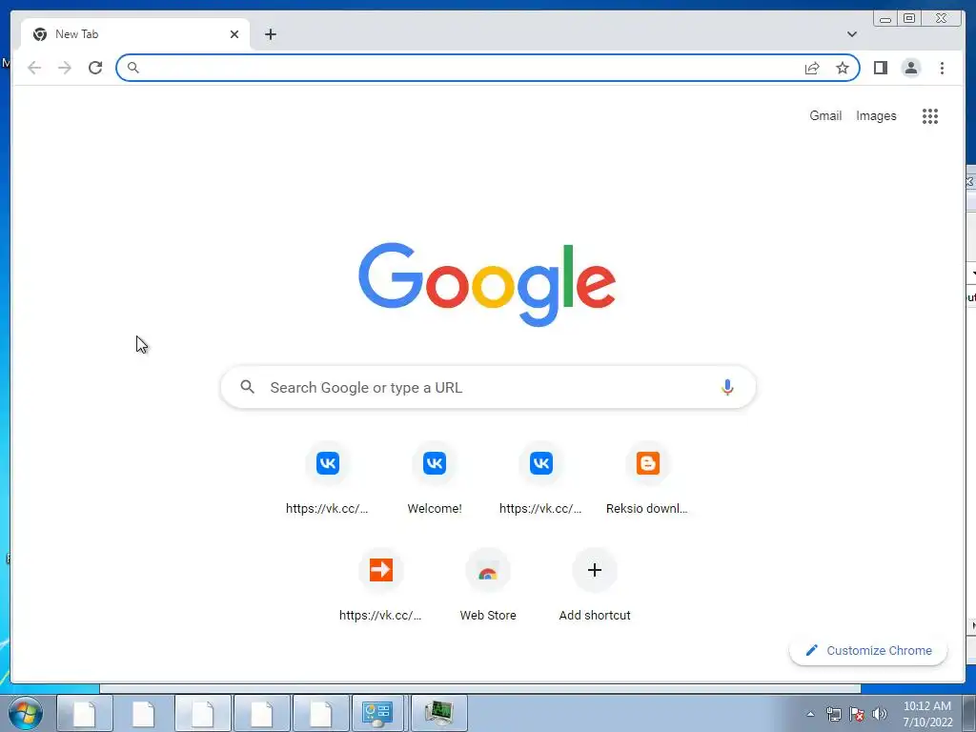Open the Welcome! VK shortcut

[x=435, y=480]
